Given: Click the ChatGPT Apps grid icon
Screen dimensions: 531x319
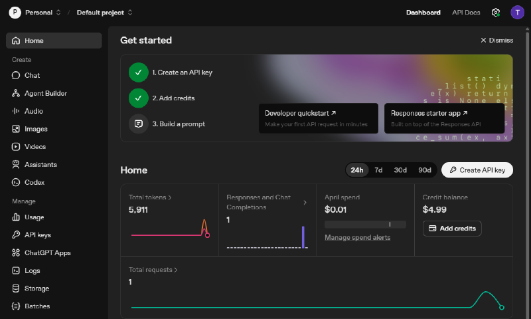Looking at the screenshot, I should coord(15,253).
